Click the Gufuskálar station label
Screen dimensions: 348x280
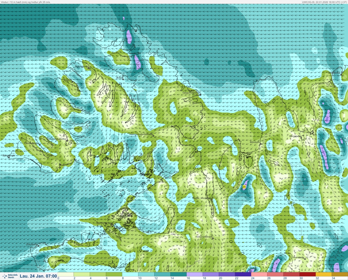[x=32, y=244]
